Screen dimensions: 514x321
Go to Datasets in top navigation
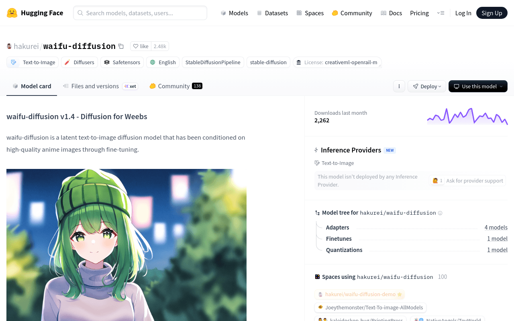click(272, 13)
